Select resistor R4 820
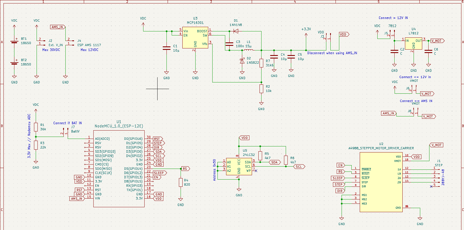464x230 pixels. click(x=181, y=182)
